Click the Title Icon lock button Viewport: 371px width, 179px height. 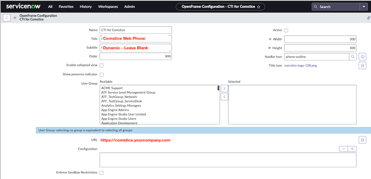362,65
